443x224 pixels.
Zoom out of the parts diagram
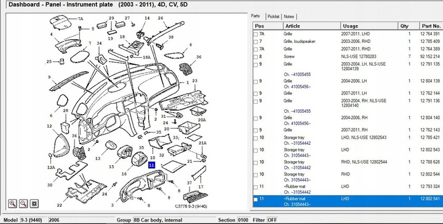(x=23, y=203)
